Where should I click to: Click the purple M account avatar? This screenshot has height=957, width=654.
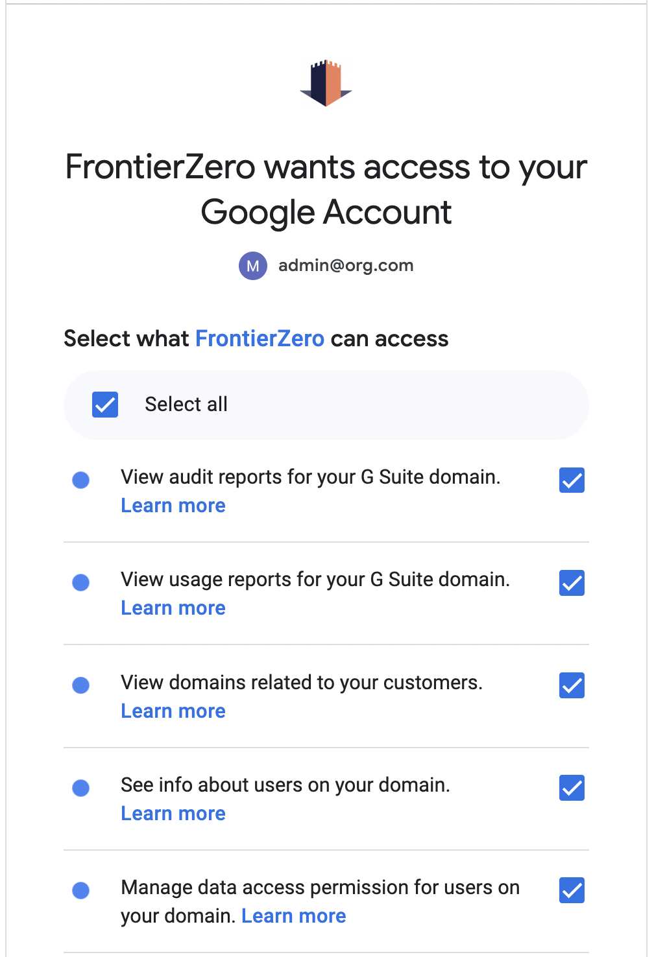coord(253,266)
